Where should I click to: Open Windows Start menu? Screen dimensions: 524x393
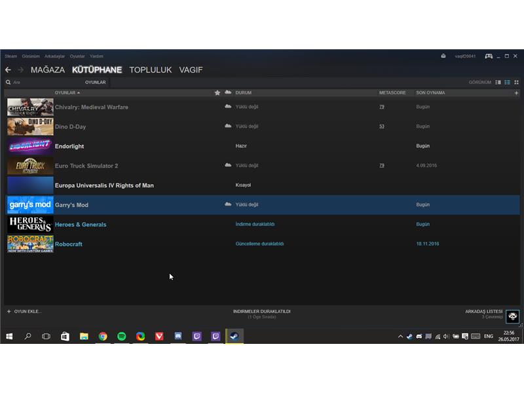(x=9, y=336)
